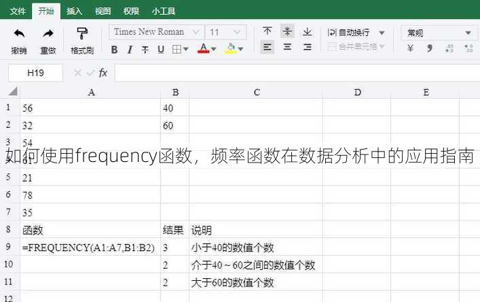Toggle underline formatting with U icon
Viewport: 480px width, 302px height.
pos(161,50)
